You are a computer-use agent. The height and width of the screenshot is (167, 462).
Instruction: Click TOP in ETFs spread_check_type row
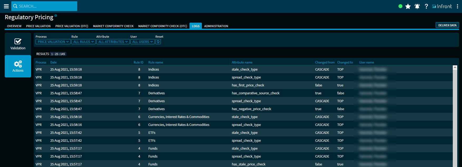(x=340, y=140)
